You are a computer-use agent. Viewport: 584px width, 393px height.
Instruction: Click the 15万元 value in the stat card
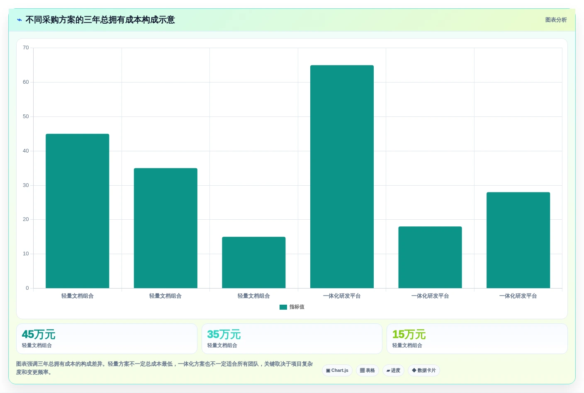[x=409, y=335]
